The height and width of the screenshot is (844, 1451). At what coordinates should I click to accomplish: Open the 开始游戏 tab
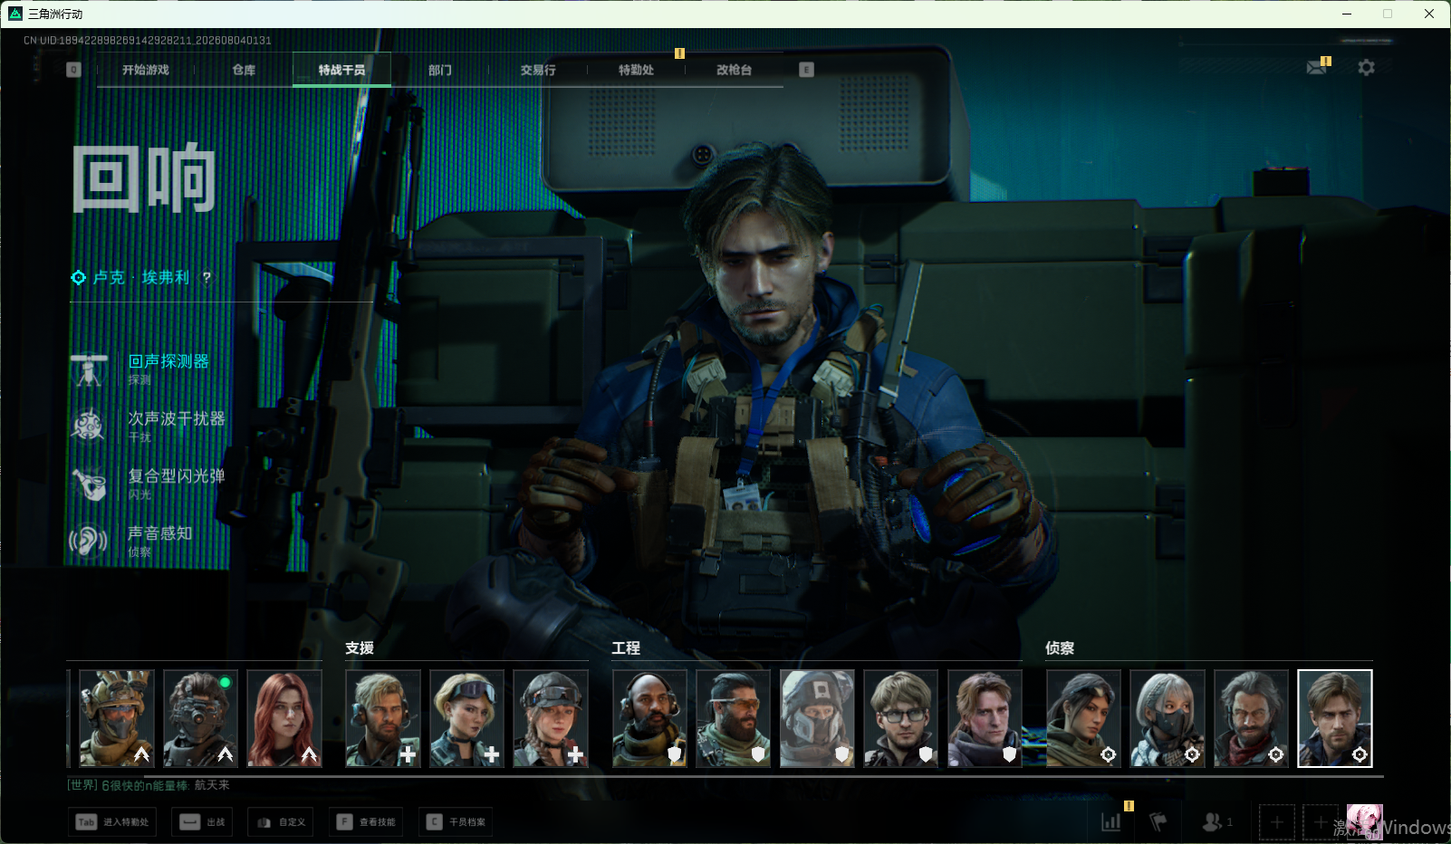146,70
